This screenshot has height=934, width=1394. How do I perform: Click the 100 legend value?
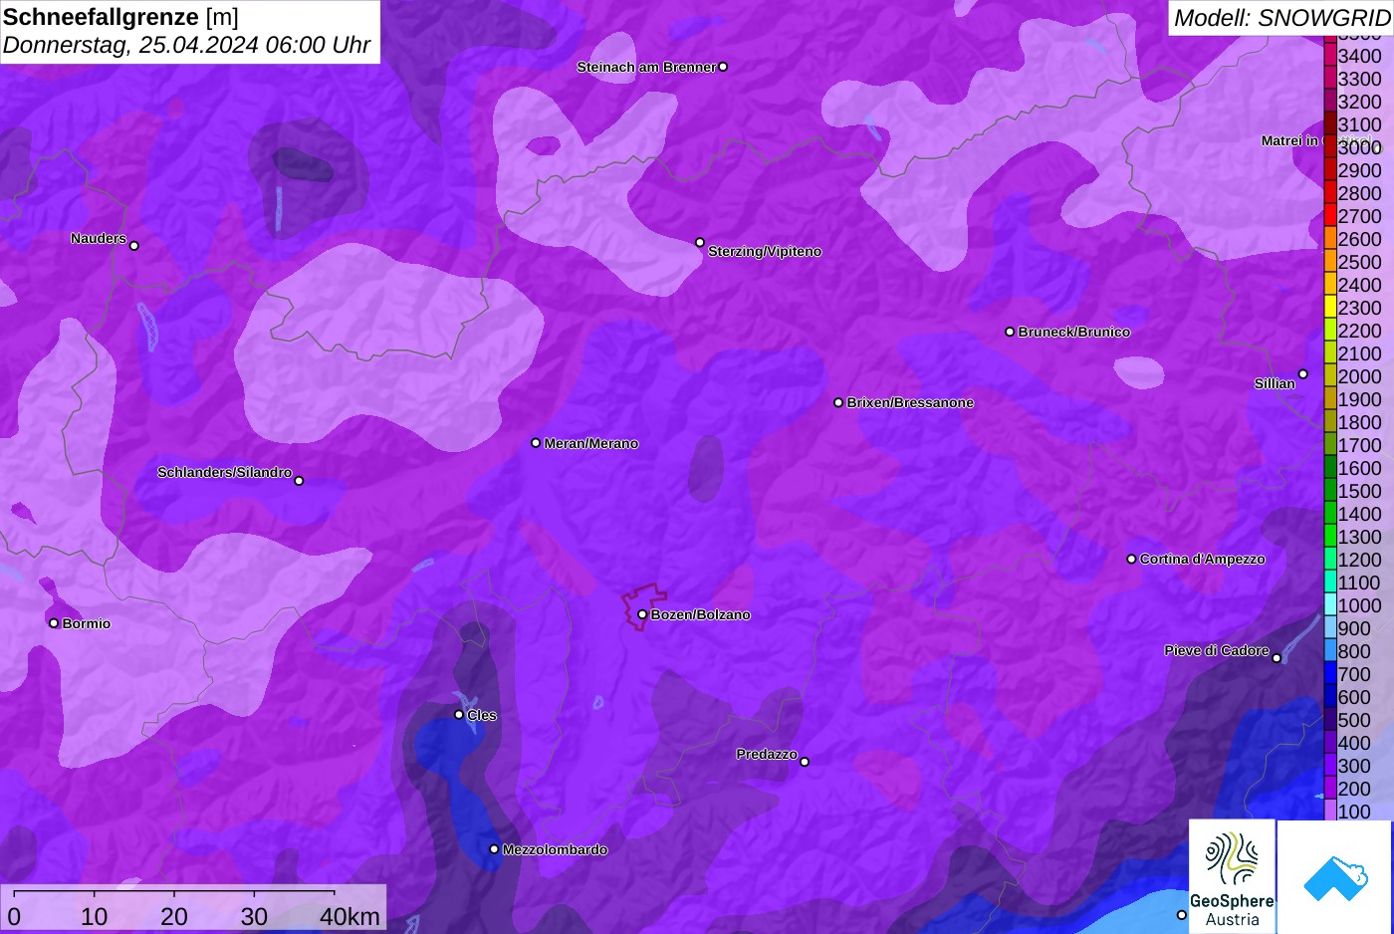point(1354,812)
